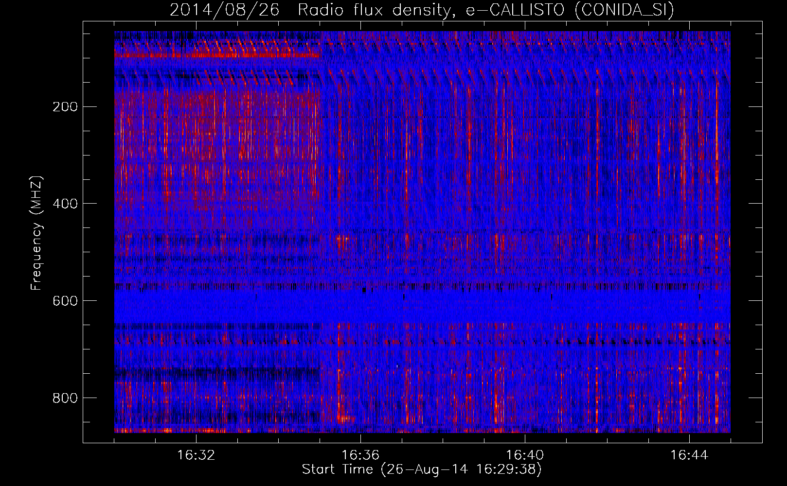787x486 pixels.
Task: Select the 200 frequency tick label
Action: pos(65,106)
